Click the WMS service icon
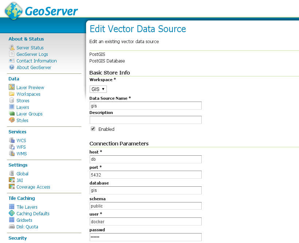The width and height of the screenshot is (299, 243). 11,153
